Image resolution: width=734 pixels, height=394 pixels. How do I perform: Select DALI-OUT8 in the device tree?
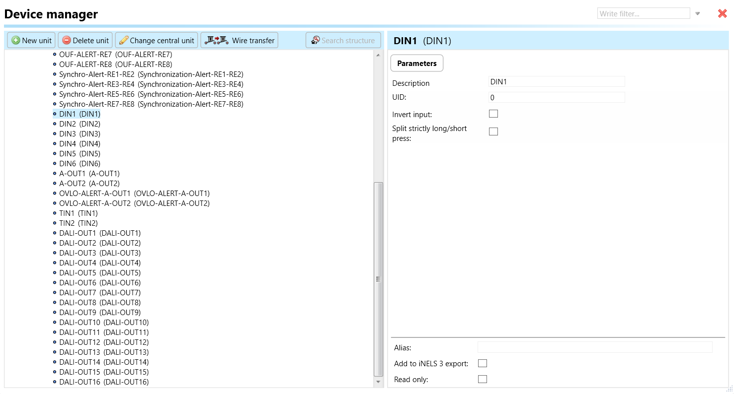pyautogui.click(x=99, y=303)
